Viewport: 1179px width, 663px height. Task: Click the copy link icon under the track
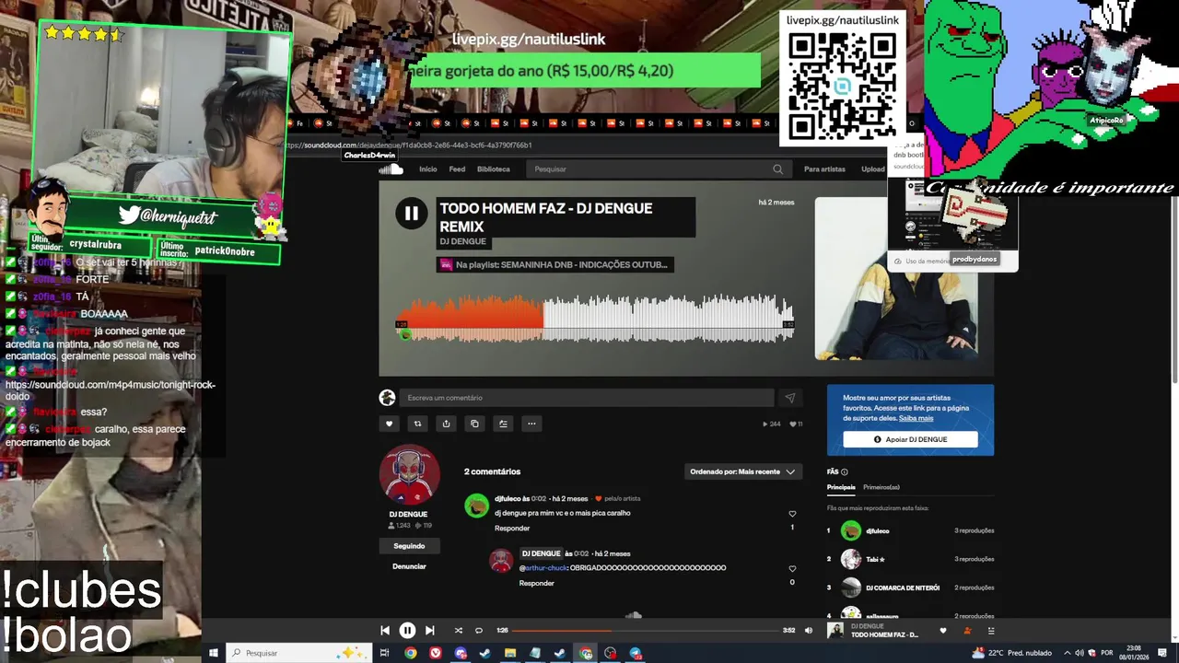tap(474, 424)
